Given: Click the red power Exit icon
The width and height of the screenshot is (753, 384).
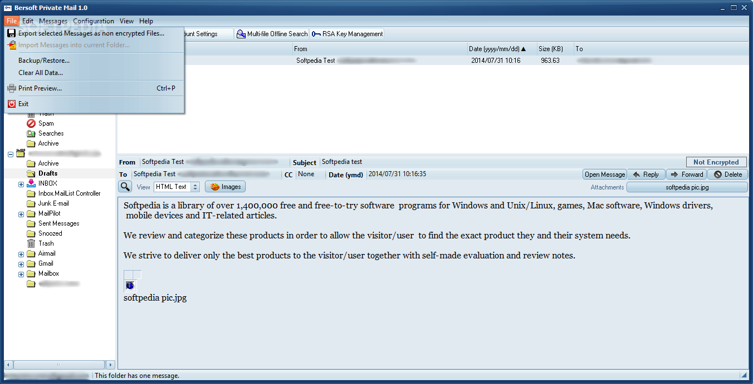Looking at the screenshot, I should point(11,104).
